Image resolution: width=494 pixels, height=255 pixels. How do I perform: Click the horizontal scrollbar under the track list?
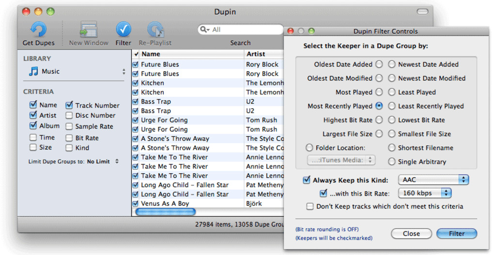[166, 211]
